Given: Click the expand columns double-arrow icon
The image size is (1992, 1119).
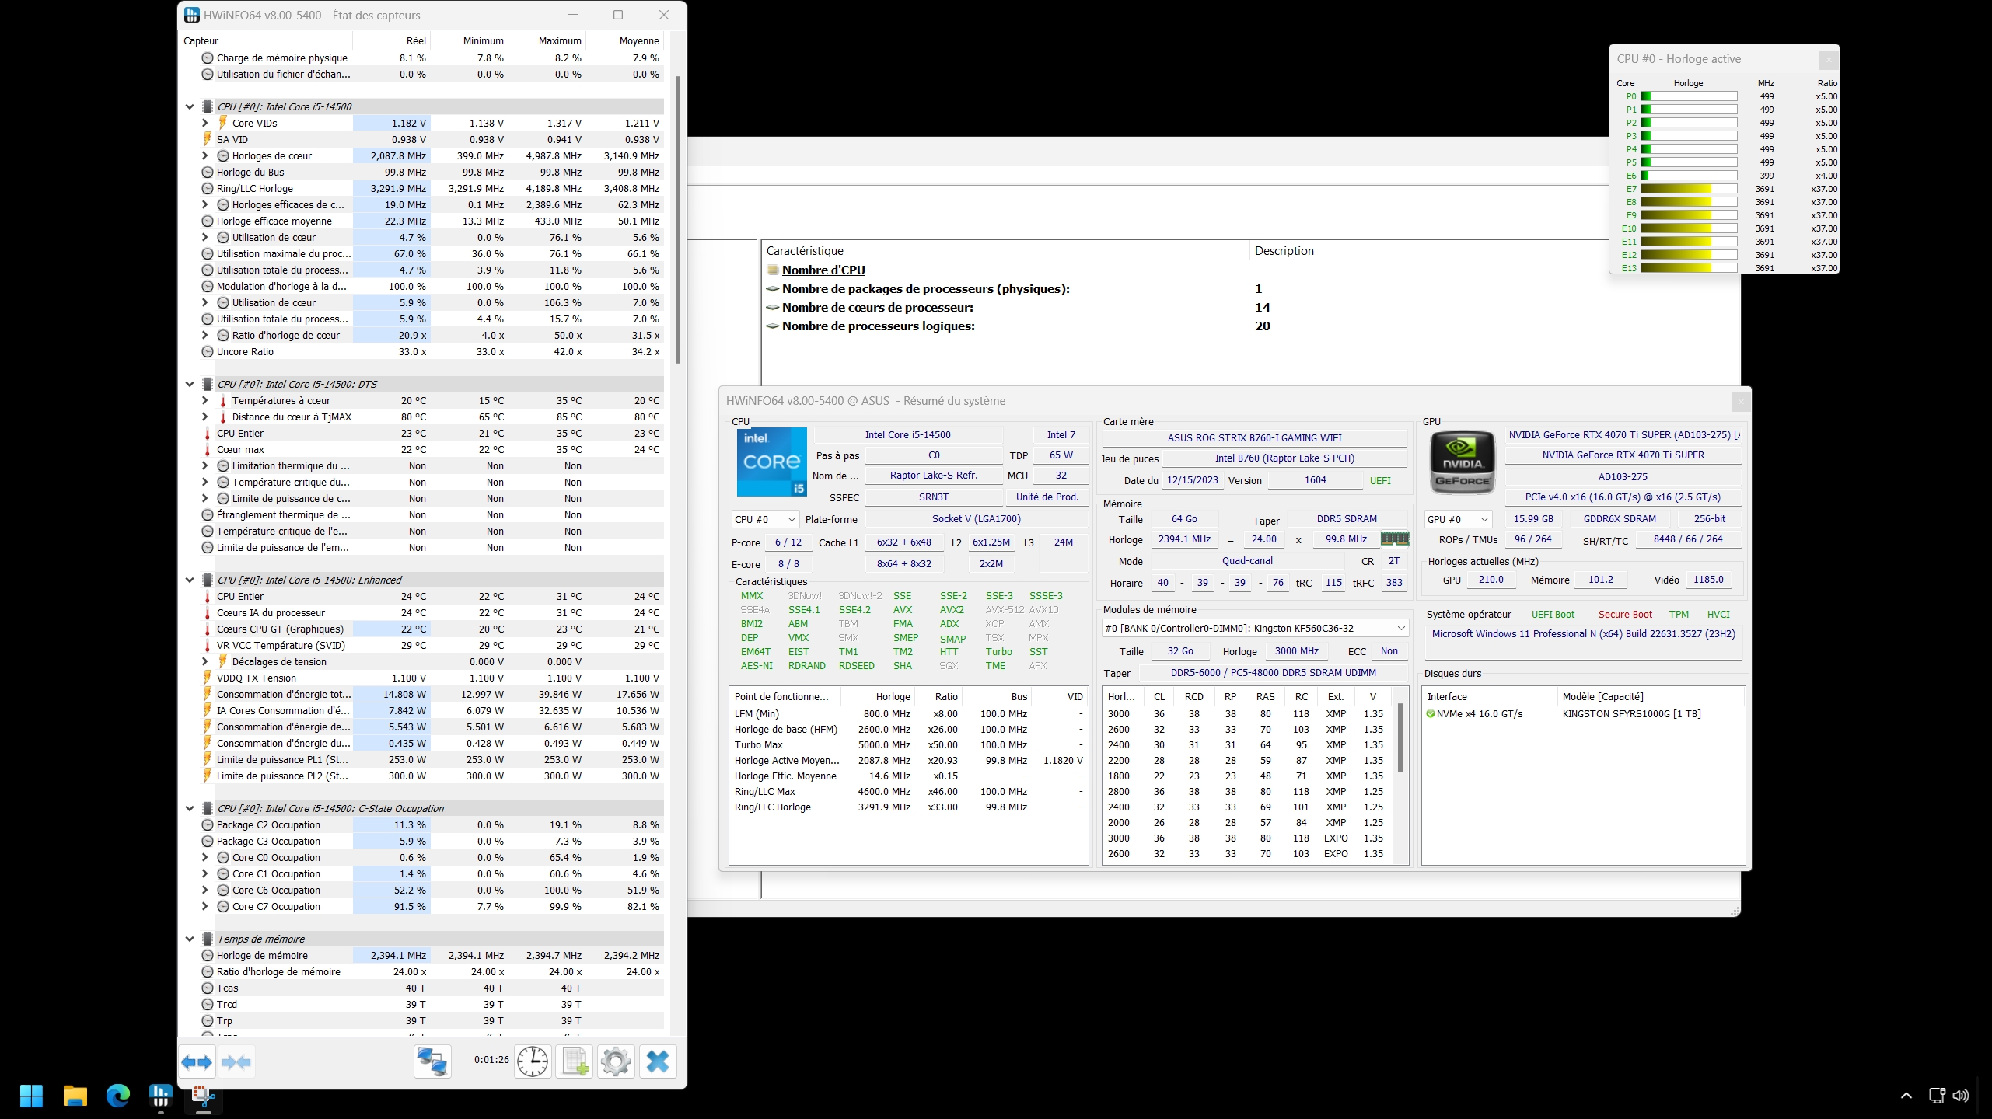Looking at the screenshot, I should [197, 1061].
